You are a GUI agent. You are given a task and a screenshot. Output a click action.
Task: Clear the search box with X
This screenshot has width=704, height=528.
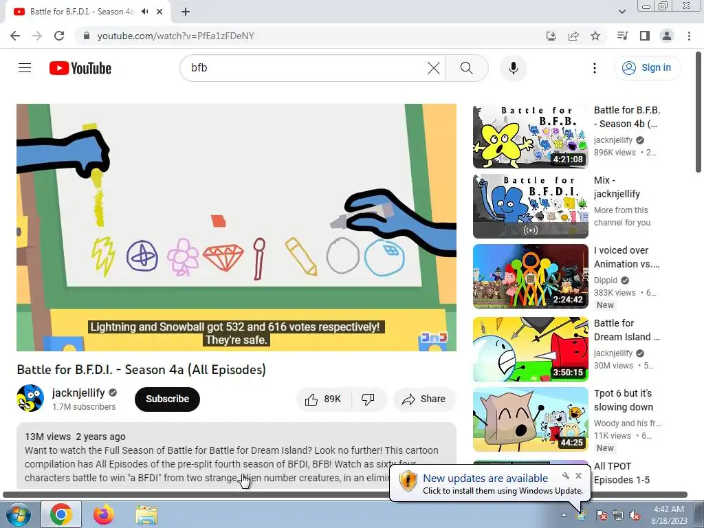(433, 68)
